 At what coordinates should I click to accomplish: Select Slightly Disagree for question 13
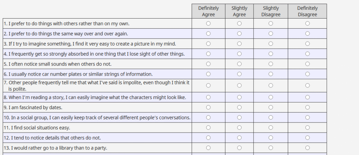tap(271, 148)
